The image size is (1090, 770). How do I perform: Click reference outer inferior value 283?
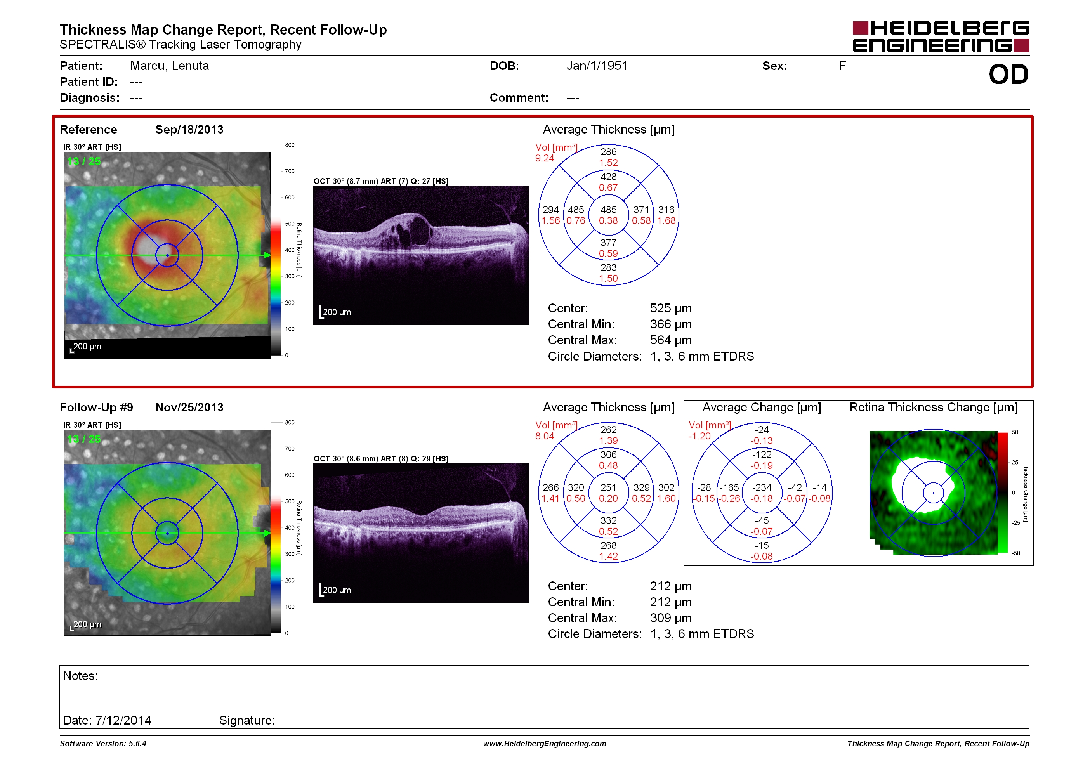coord(608,268)
